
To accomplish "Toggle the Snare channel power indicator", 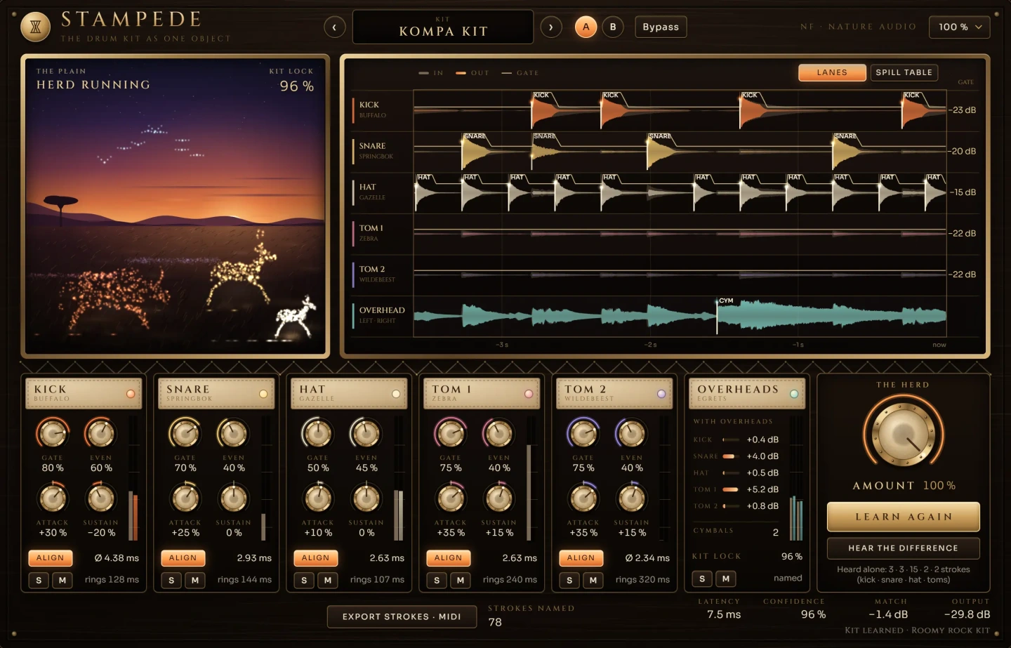I will (263, 394).
